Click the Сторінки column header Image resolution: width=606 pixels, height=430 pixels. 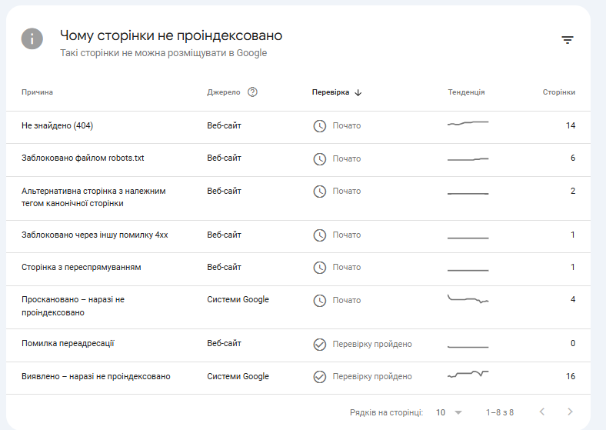[x=558, y=92]
